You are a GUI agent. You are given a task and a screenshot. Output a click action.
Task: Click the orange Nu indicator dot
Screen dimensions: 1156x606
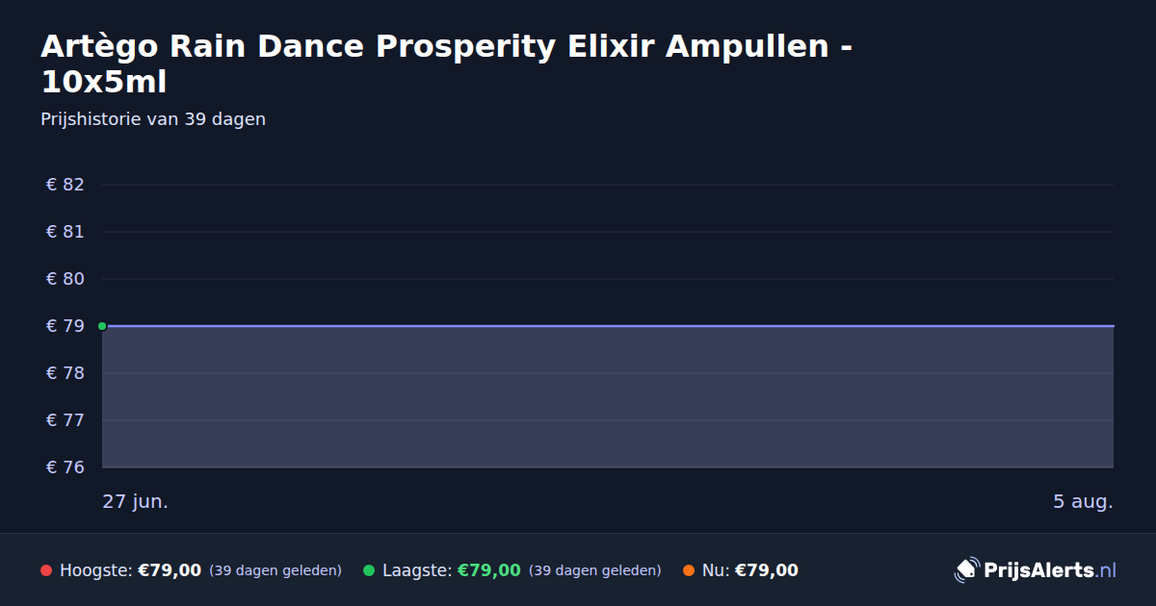[689, 570]
